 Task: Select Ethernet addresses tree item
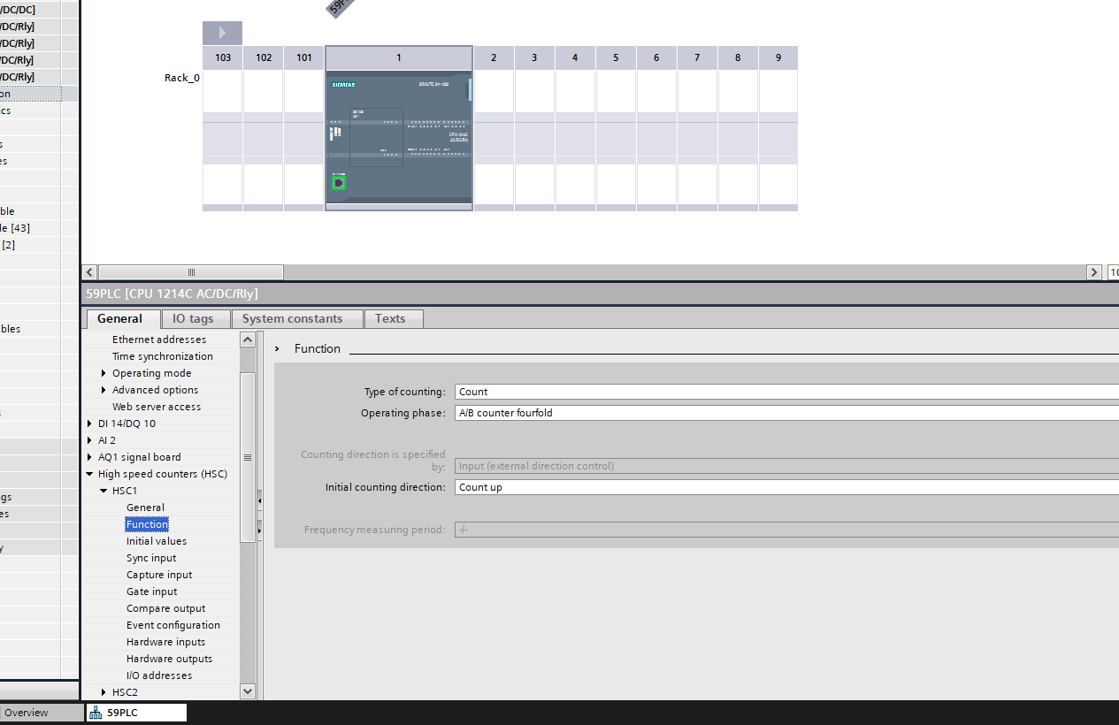tap(159, 340)
